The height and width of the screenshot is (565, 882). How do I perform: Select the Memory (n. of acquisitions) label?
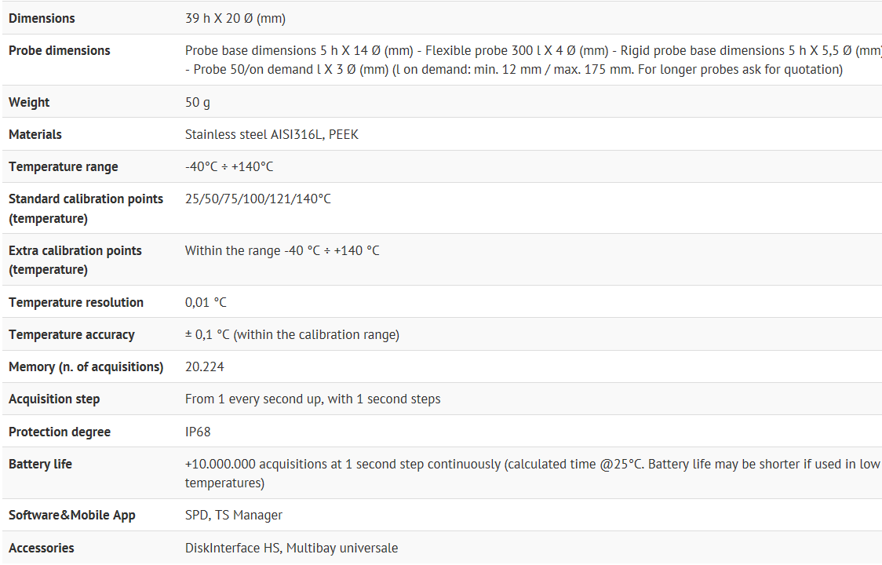[x=86, y=366]
